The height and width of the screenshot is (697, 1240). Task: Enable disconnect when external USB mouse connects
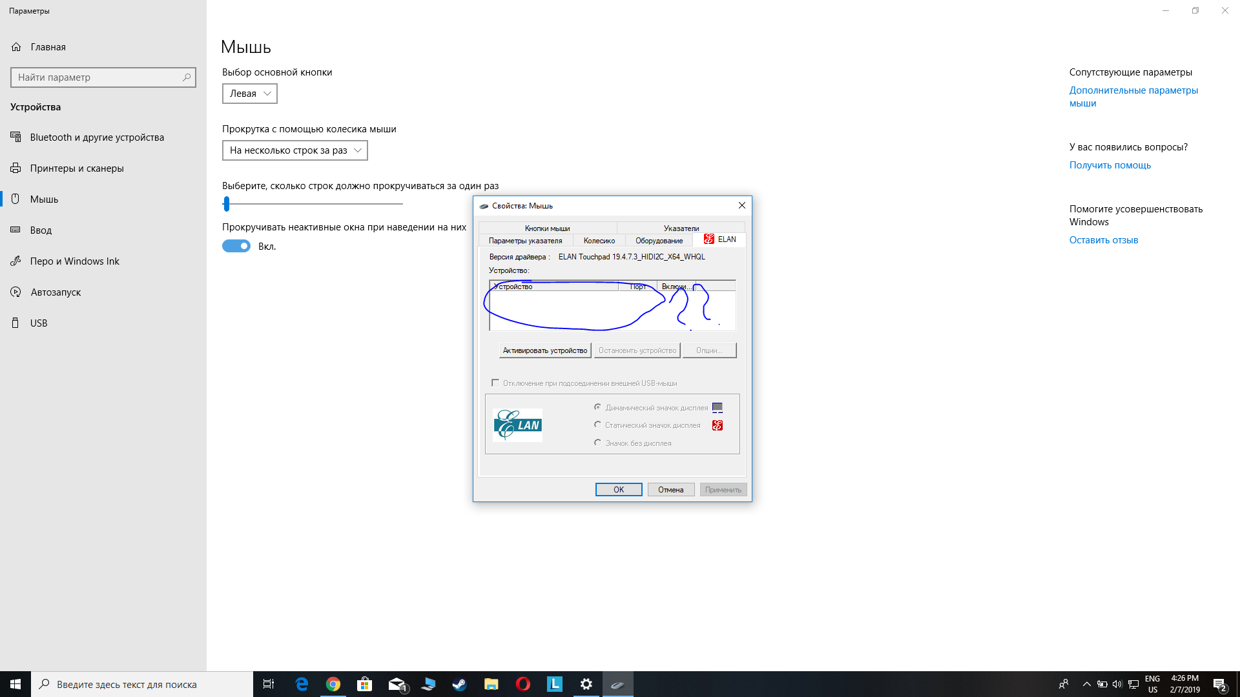[x=495, y=382]
